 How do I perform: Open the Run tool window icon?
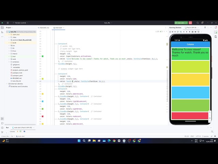point(2,119)
